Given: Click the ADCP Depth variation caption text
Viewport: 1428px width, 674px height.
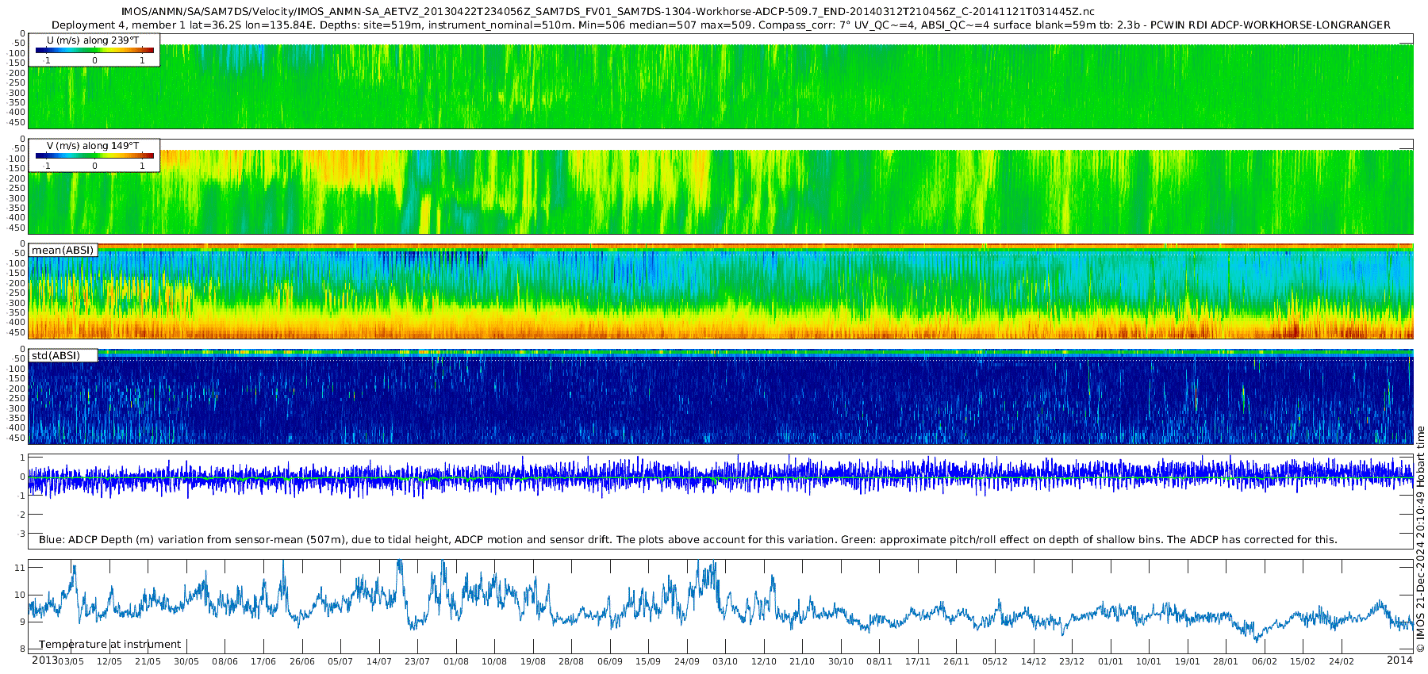Looking at the screenshot, I should coord(687,539).
